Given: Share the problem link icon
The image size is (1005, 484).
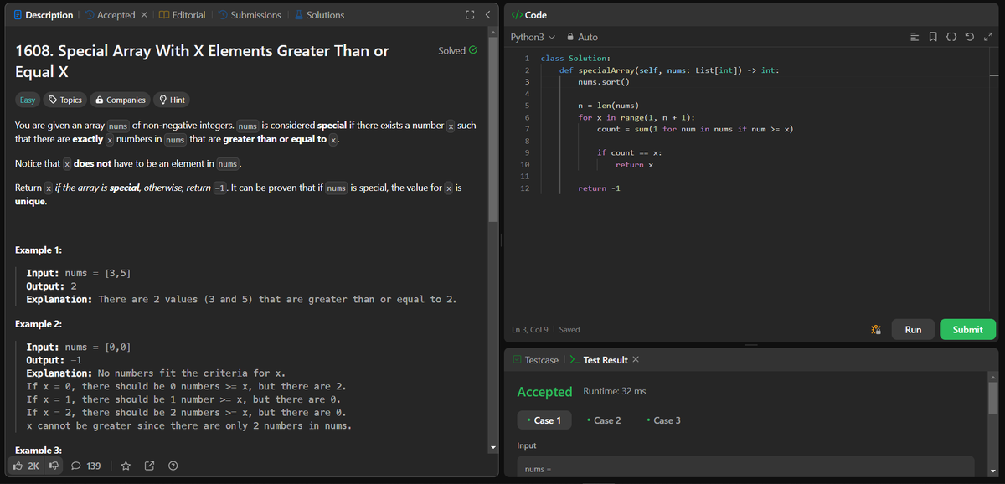Looking at the screenshot, I should point(149,466).
